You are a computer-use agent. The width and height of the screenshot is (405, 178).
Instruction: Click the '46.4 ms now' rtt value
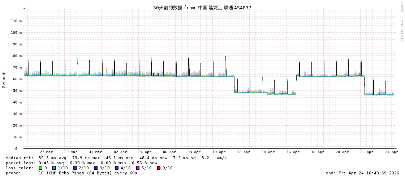[153, 158]
